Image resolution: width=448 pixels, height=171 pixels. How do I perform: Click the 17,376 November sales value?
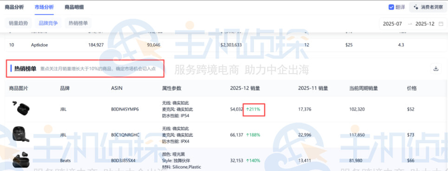(x=305, y=109)
